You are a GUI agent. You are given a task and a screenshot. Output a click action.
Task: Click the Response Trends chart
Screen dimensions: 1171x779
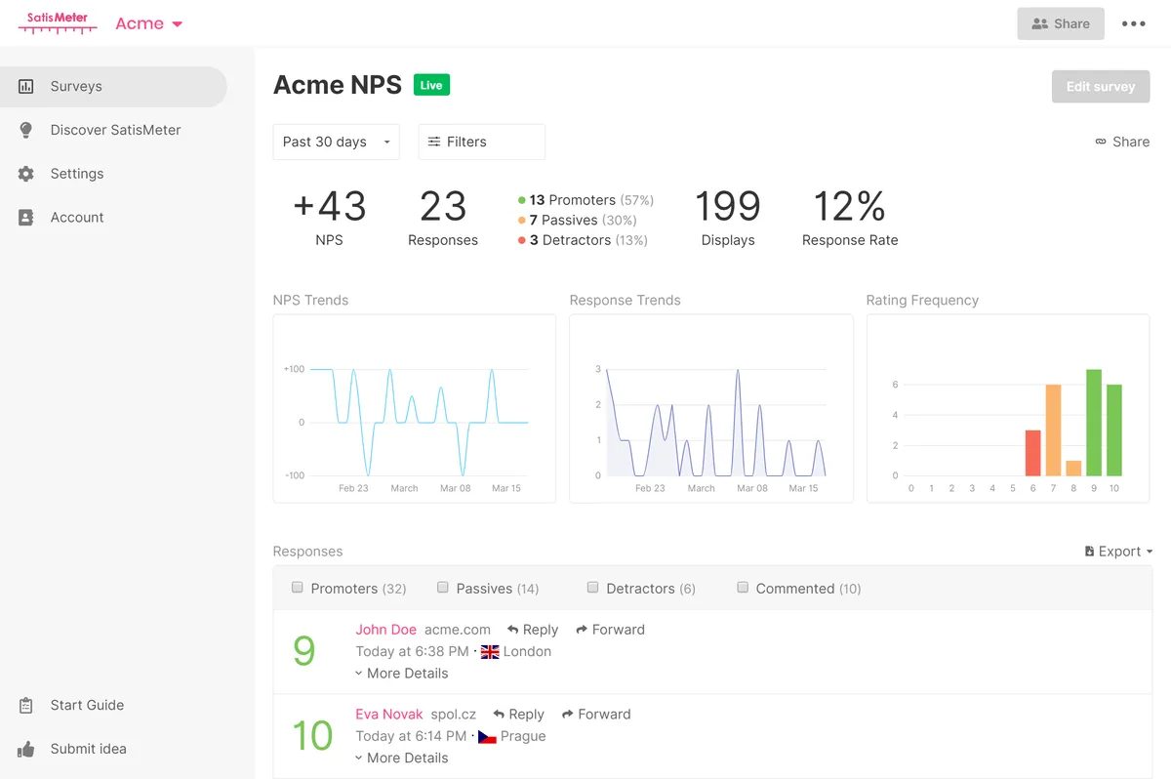[x=711, y=408]
